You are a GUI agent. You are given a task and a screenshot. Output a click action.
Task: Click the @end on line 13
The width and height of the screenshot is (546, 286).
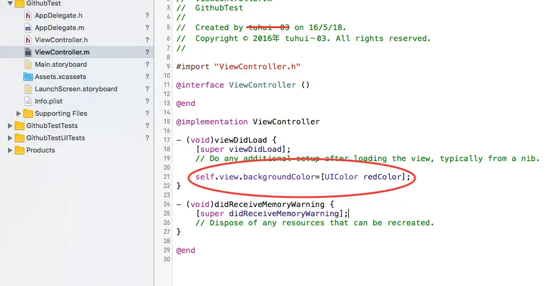tap(185, 103)
